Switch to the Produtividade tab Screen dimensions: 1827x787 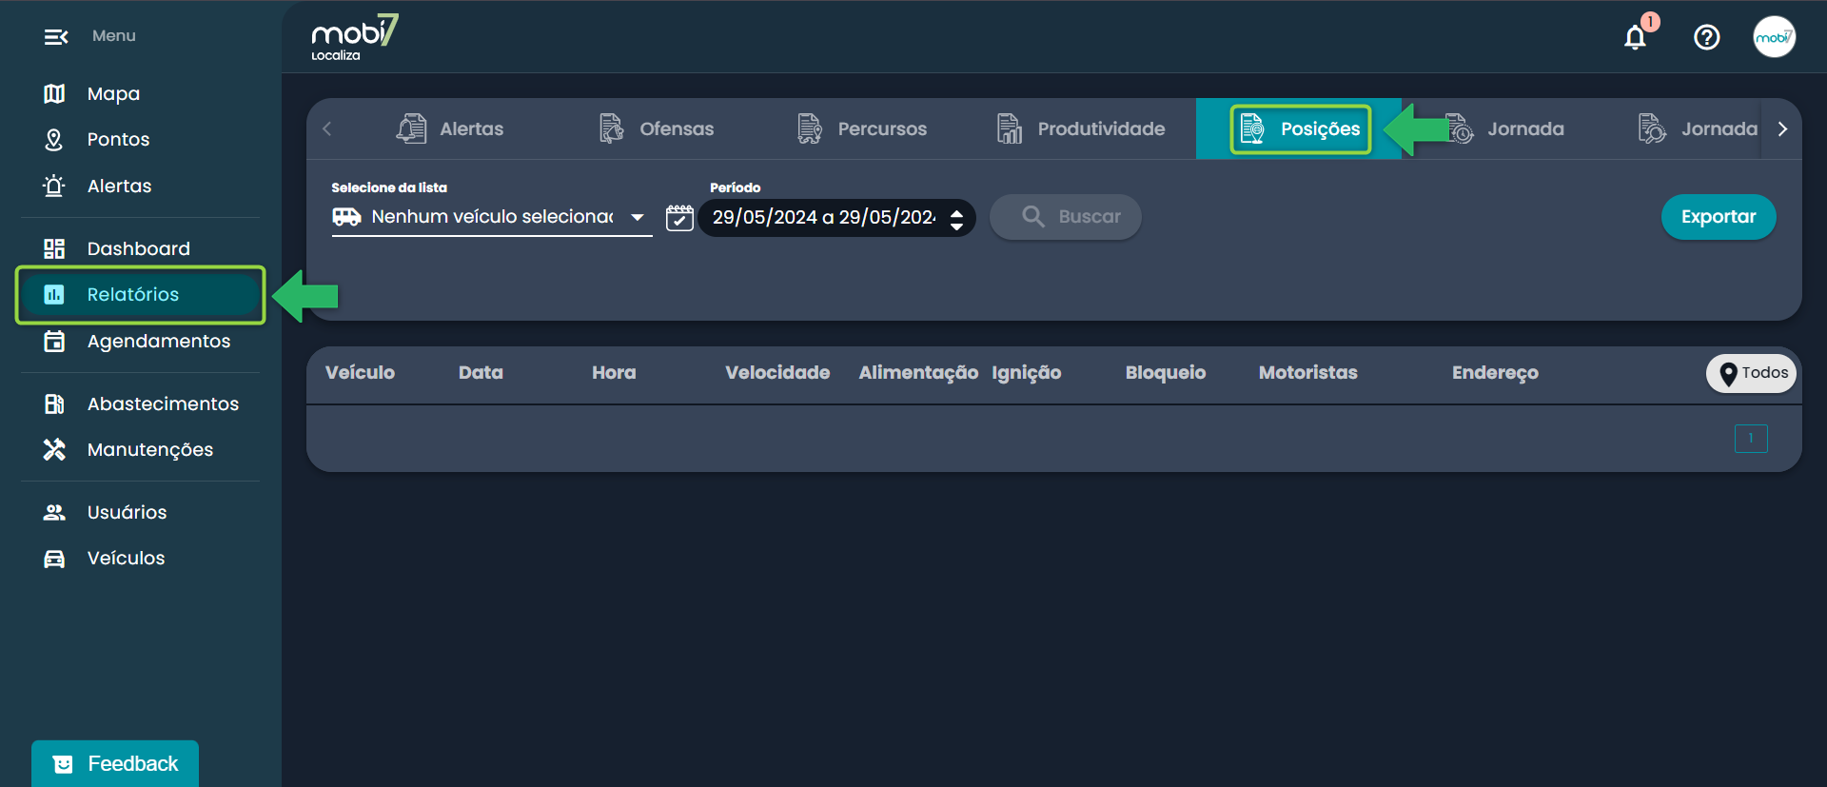coord(1081,128)
